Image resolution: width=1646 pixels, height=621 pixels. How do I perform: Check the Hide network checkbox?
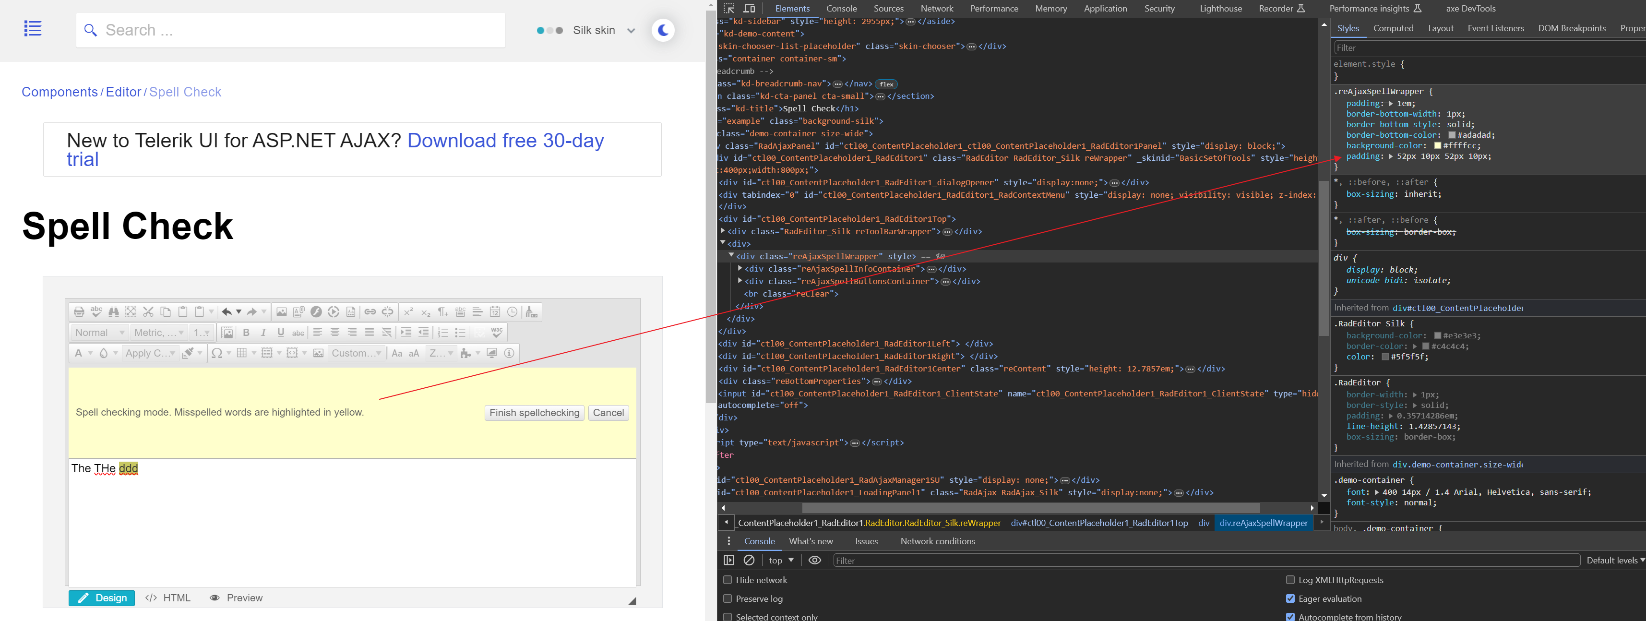click(727, 580)
